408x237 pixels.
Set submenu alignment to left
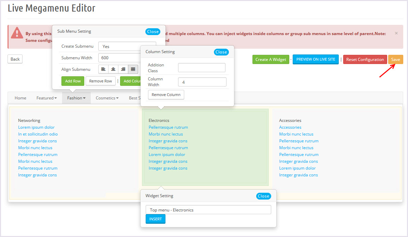103,69
